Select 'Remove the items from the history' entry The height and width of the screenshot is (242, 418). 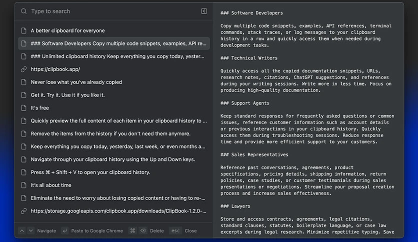pyautogui.click(x=114, y=134)
